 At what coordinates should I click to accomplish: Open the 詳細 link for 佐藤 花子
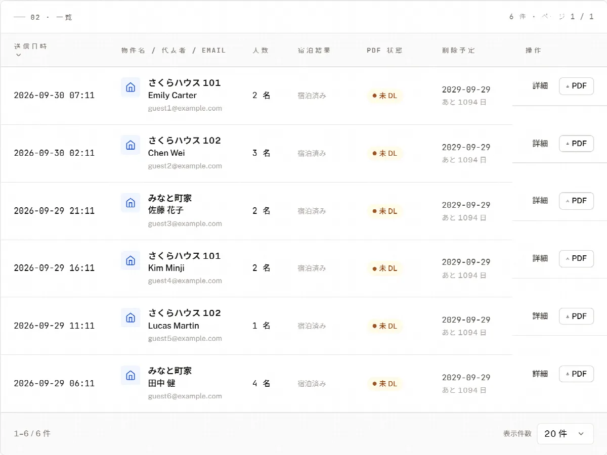pyautogui.click(x=540, y=201)
